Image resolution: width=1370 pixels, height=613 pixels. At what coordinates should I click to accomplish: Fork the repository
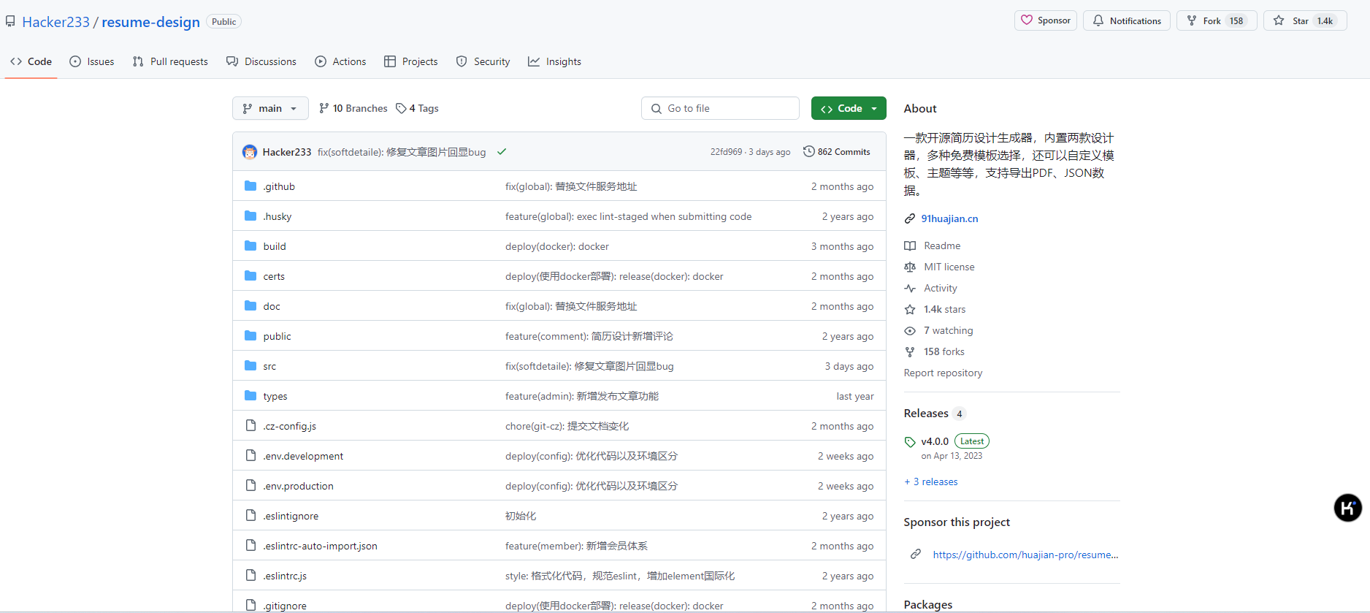click(x=1216, y=20)
